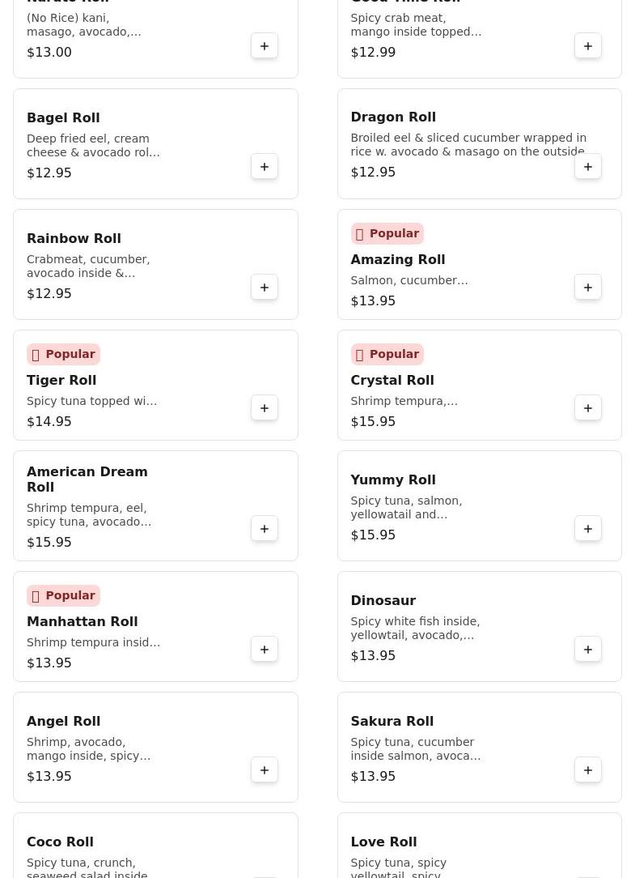The image size is (635, 878).
Task: Add Rainbow Roll to order
Action: (265, 288)
